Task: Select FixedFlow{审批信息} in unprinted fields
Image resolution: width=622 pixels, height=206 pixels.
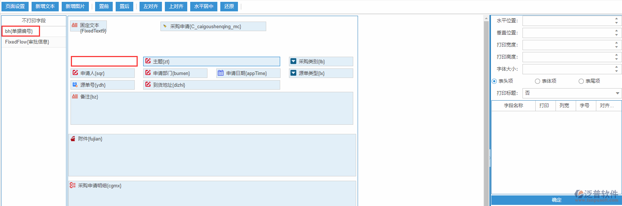Action: point(34,42)
